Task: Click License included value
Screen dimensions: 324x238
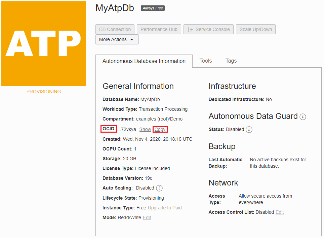Action: click(152, 168)
